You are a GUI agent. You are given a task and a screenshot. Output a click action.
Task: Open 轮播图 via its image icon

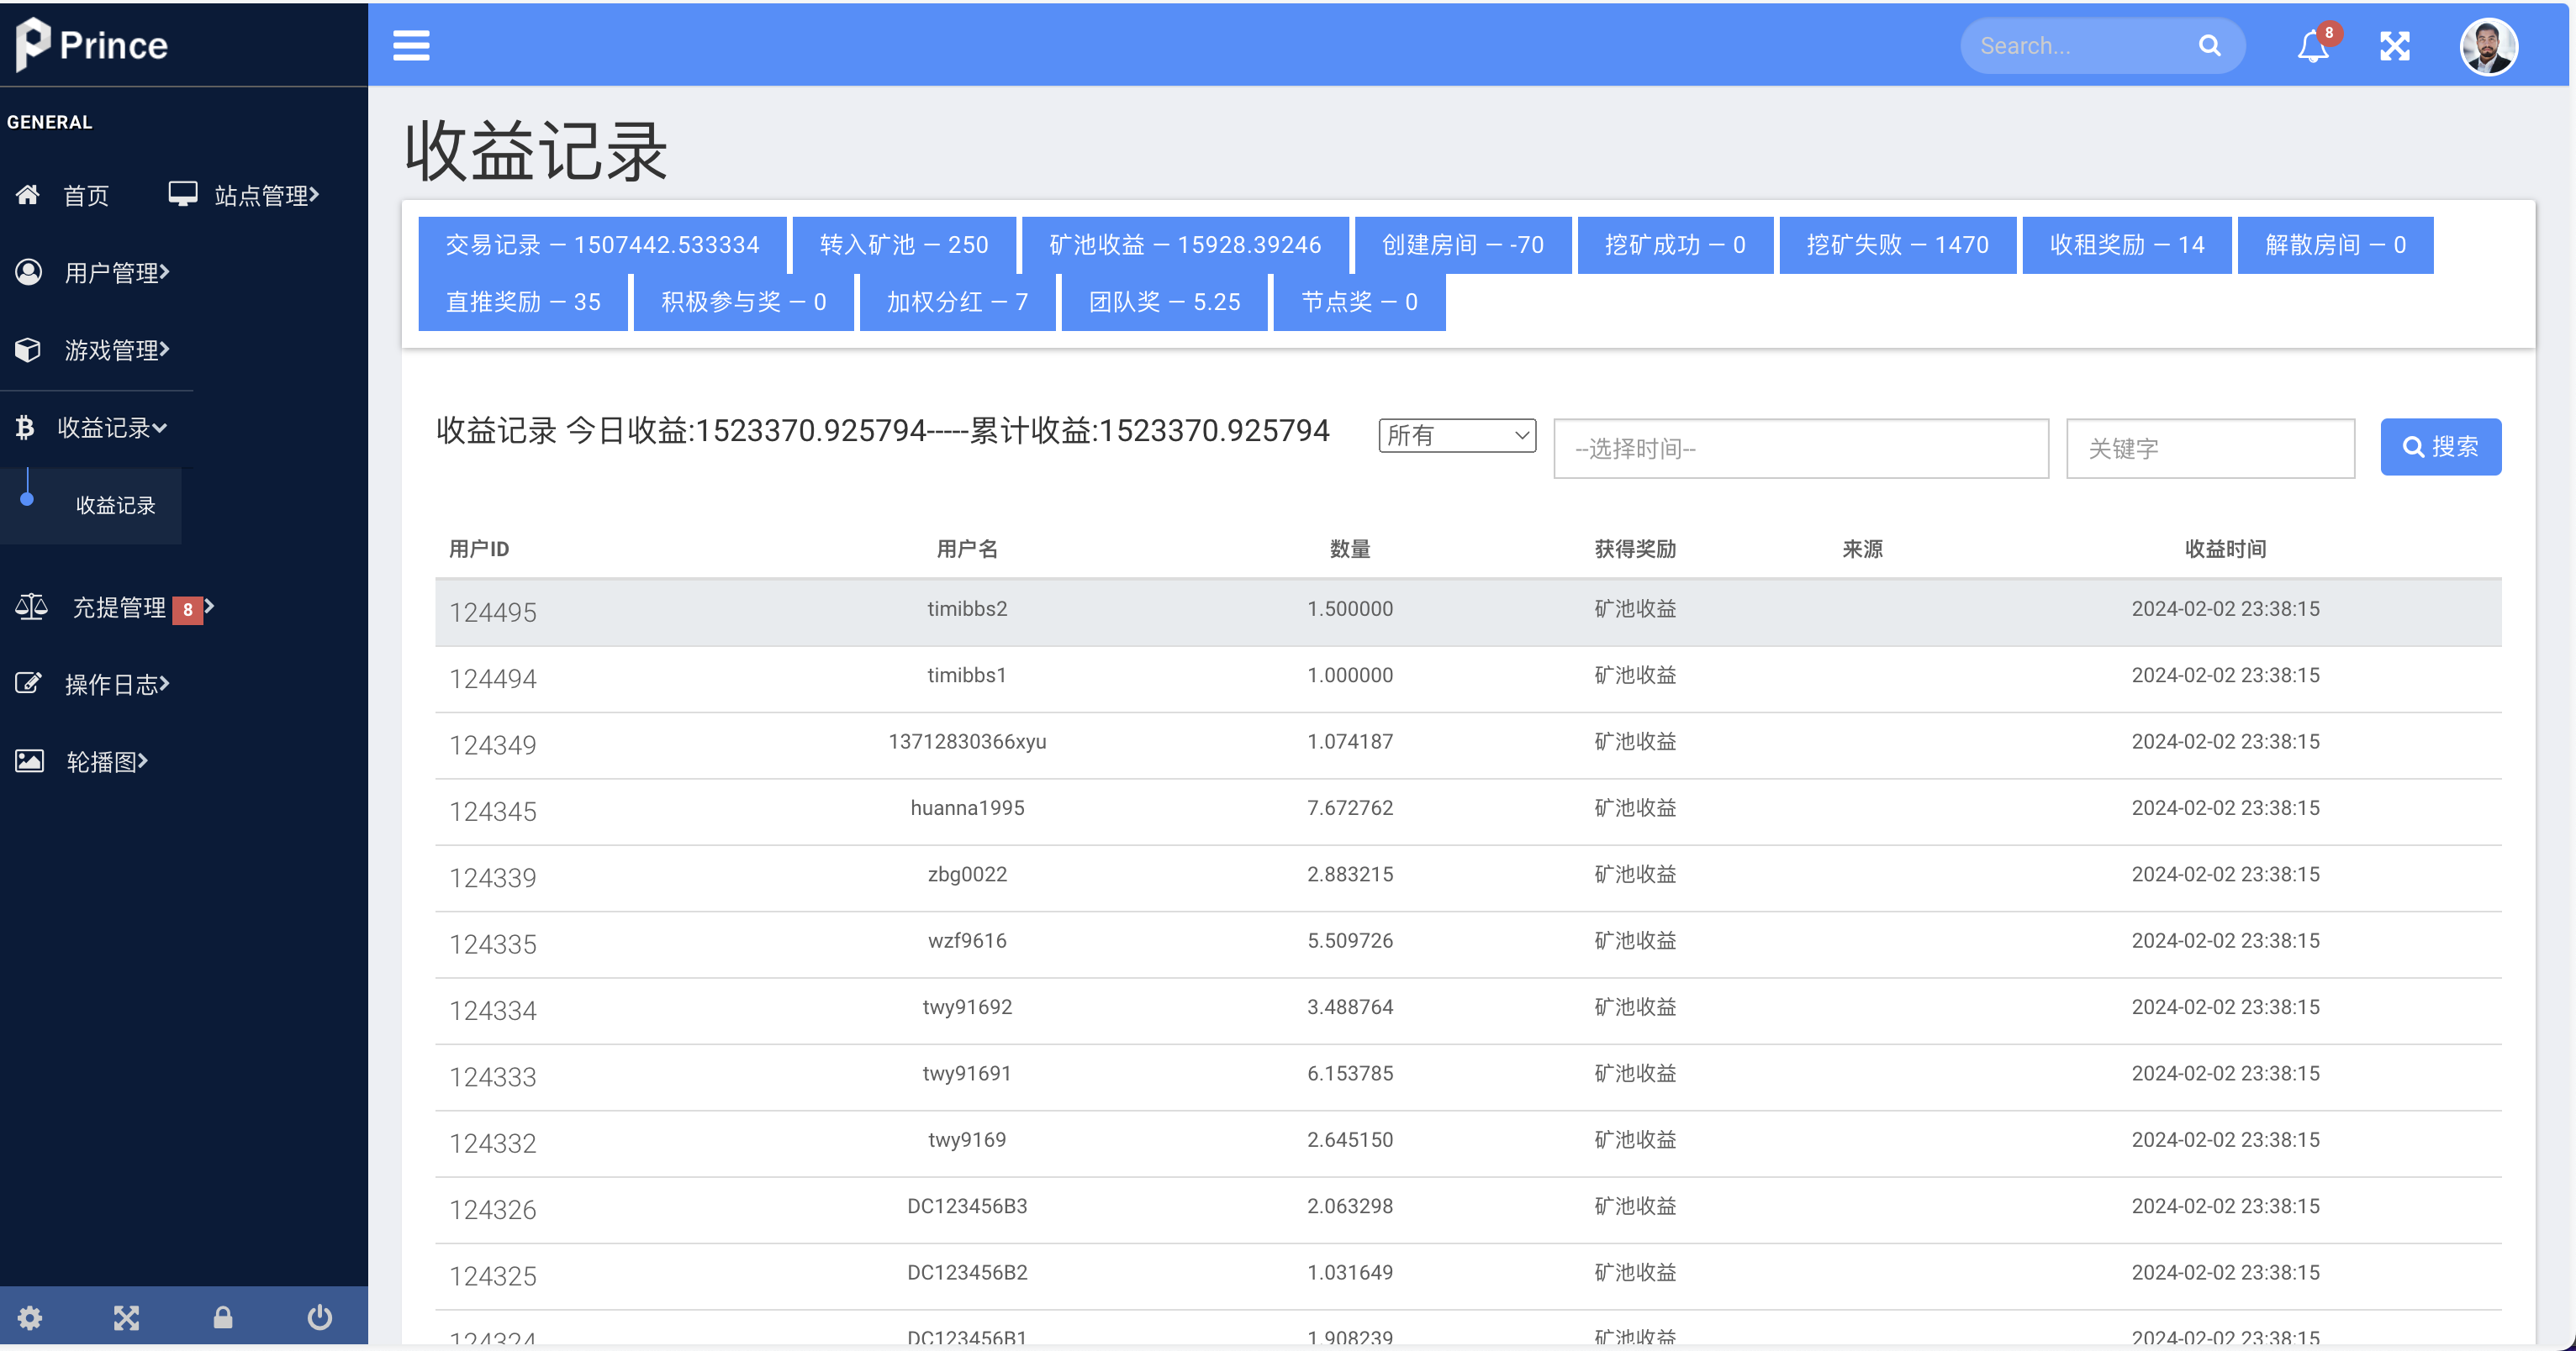coord(29,760)
